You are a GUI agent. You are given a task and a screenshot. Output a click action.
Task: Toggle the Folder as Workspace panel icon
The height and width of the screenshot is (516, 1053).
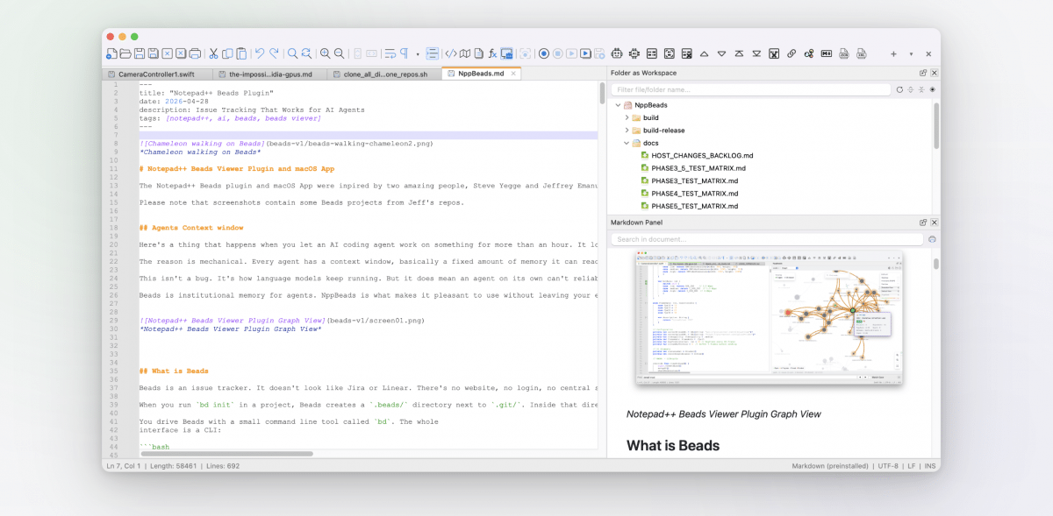(x=507, y=53)
